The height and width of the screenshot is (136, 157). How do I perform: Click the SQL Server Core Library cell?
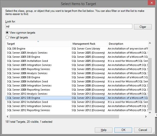86,48
